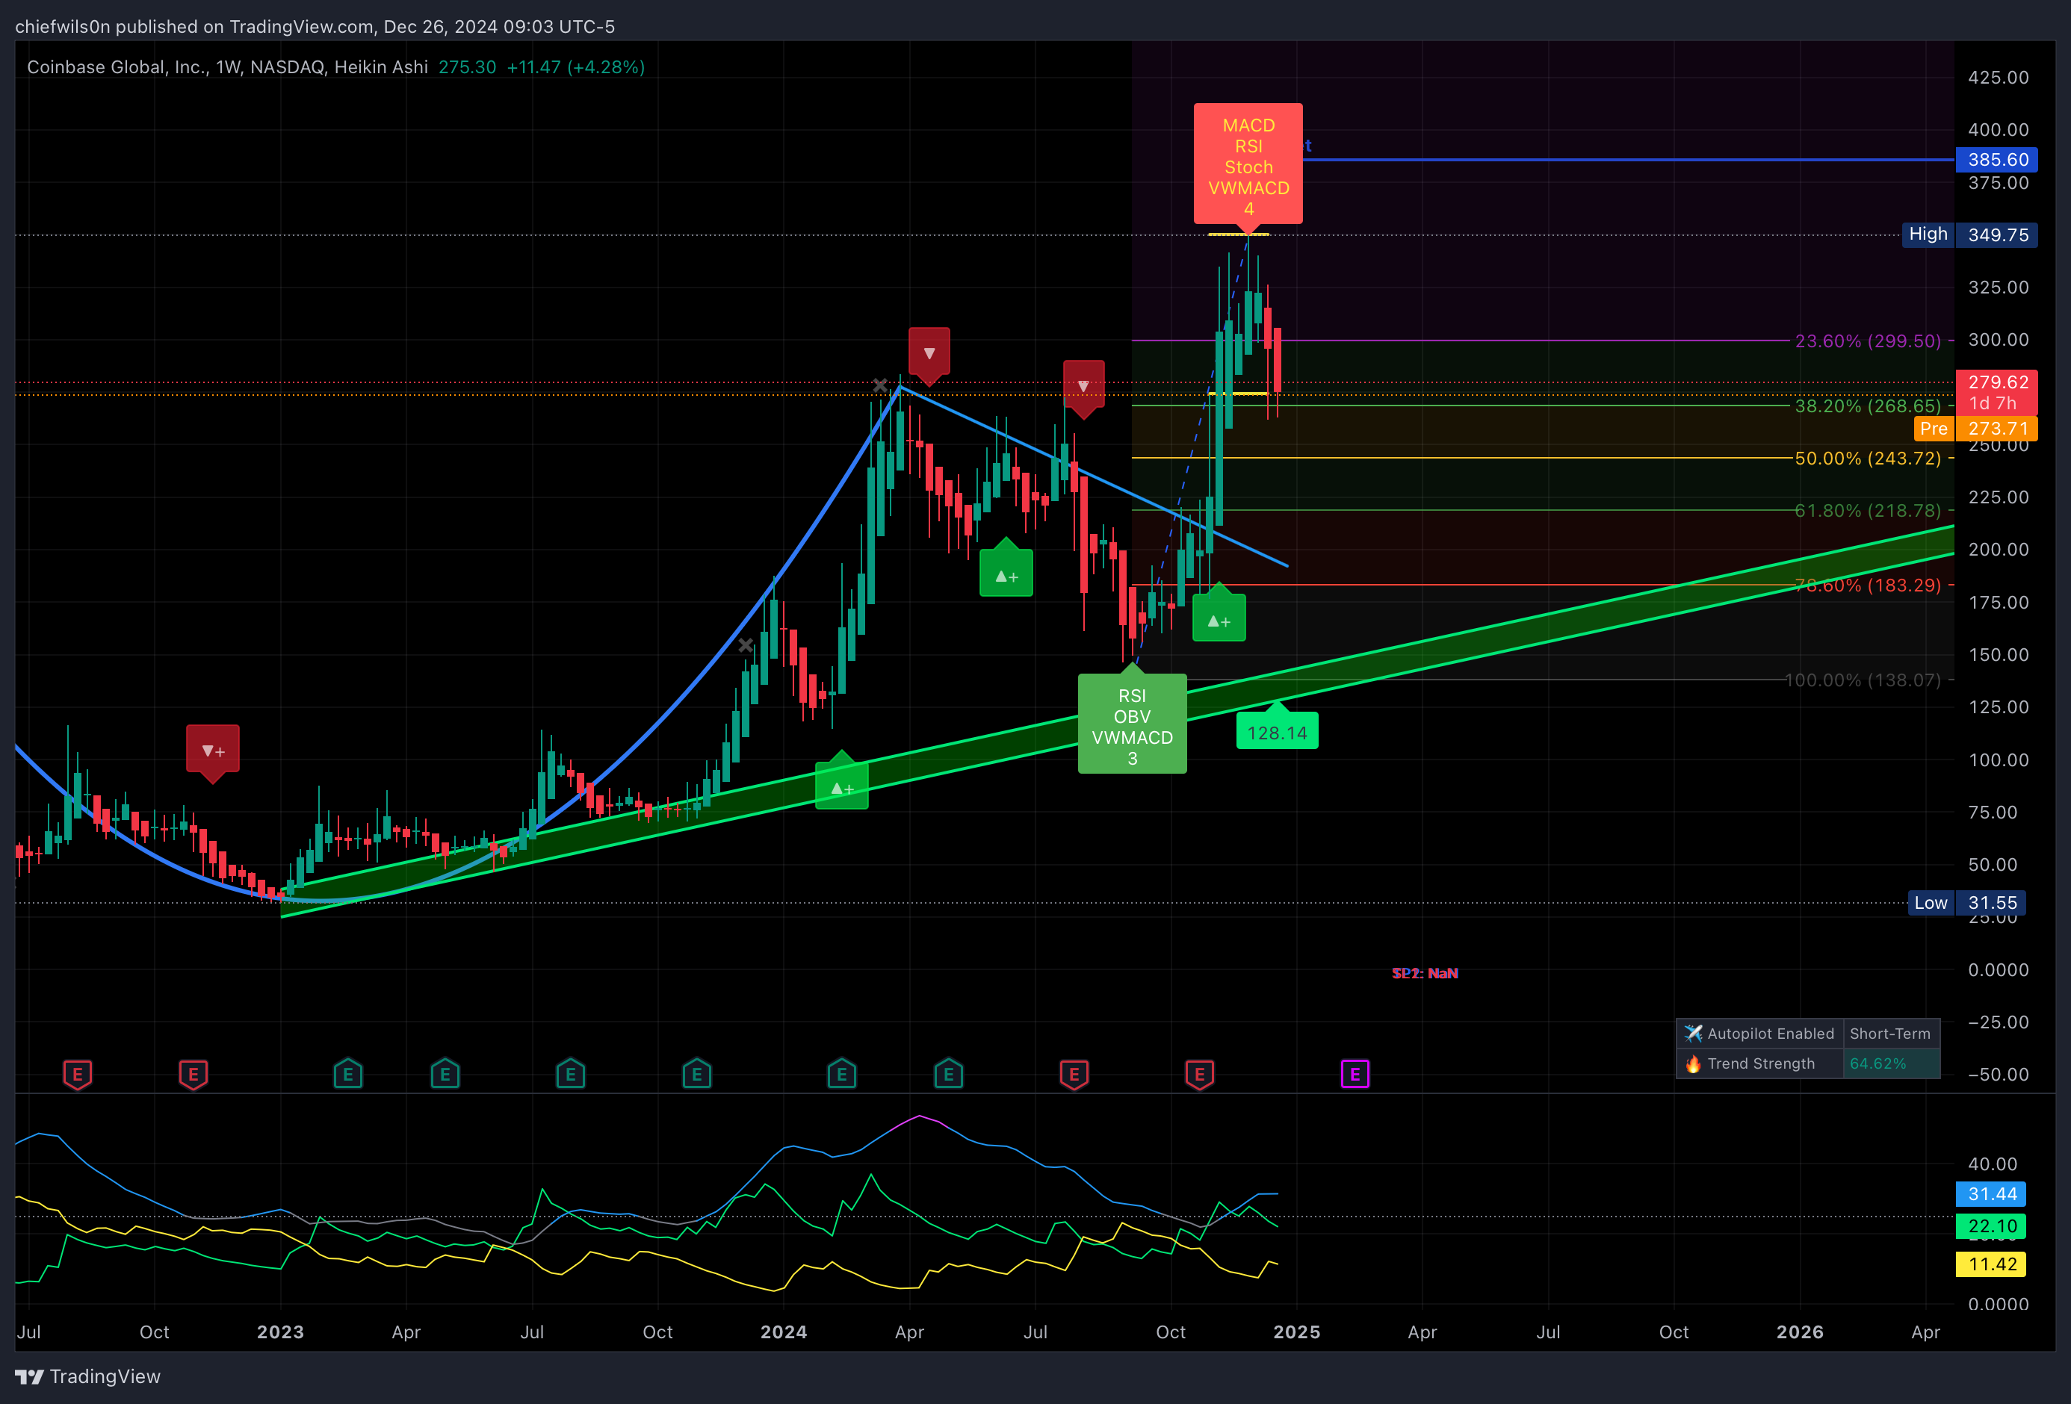The width and height of the screenshot is (2071, 1404).
Task: Click the 61.80% (218.78) Fibonacci level label
Action: (x=1867, y=511)
